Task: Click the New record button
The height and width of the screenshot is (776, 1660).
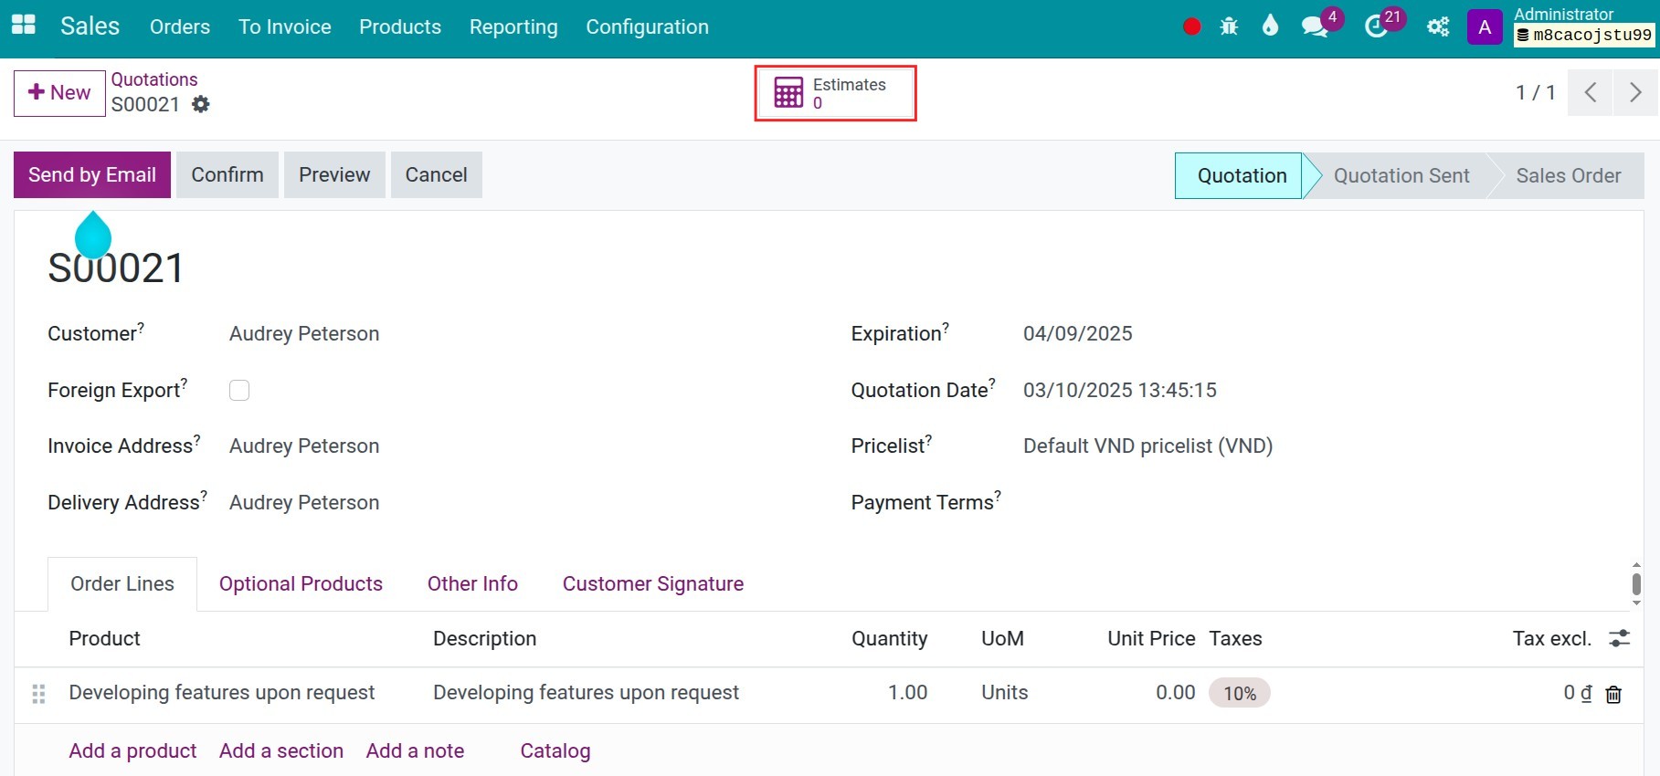Action: [59, 93]
